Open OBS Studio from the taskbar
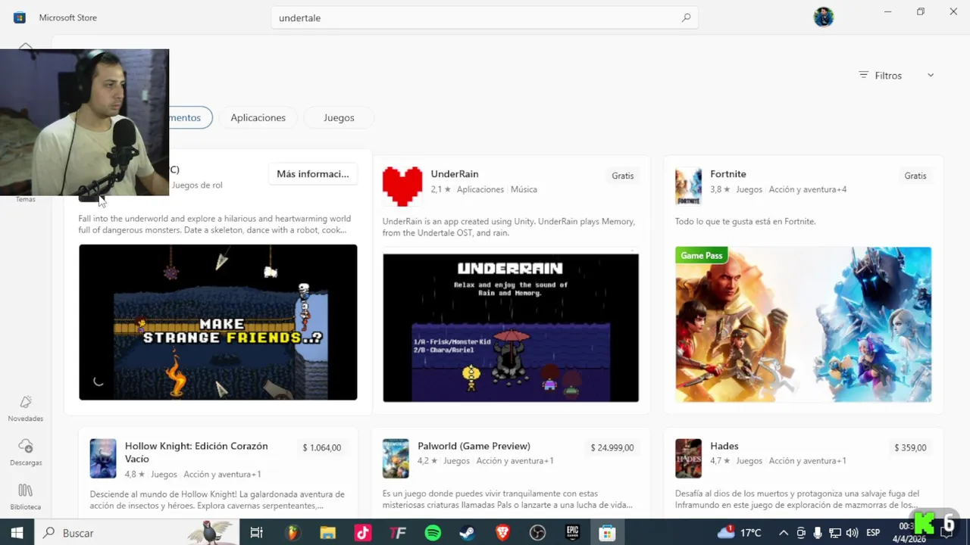Screen dimensions: 970x545 (x=537, y=533)
